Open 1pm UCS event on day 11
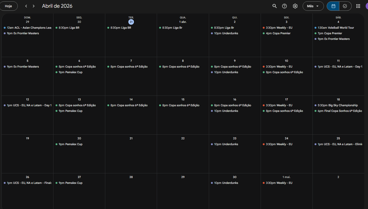Image resolution: width=368 pixels, height=209 pixels. pos(339,67)
